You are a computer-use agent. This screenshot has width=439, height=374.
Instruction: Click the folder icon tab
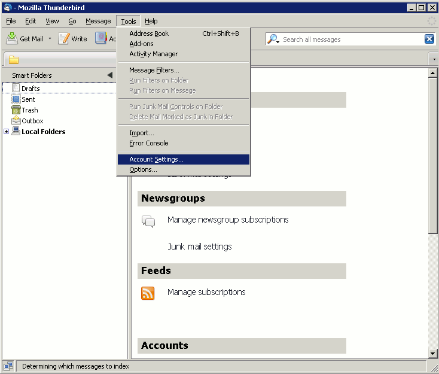pos(13,59)
